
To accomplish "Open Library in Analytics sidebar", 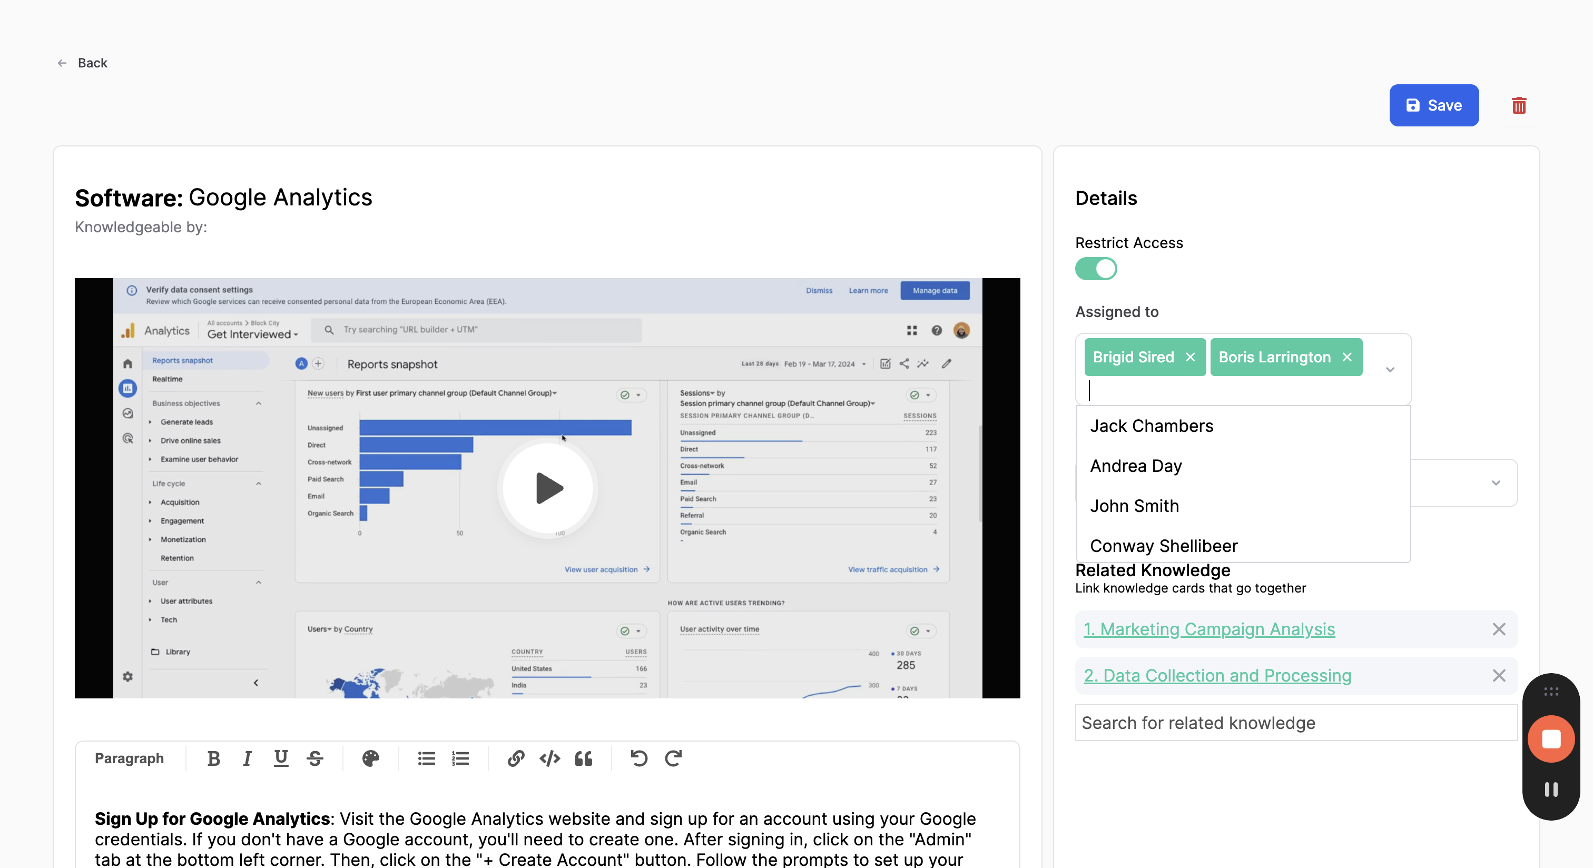I will (171, 652).
